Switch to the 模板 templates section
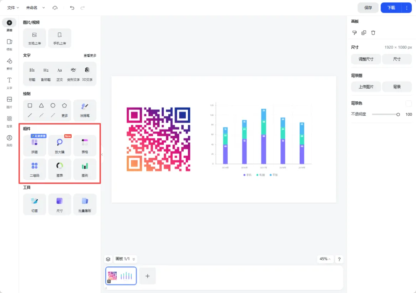416x293 pixels. click(9, 45)
